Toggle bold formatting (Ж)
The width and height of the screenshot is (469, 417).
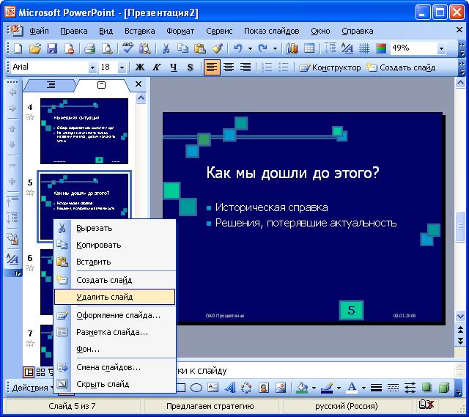coord(139,67)
